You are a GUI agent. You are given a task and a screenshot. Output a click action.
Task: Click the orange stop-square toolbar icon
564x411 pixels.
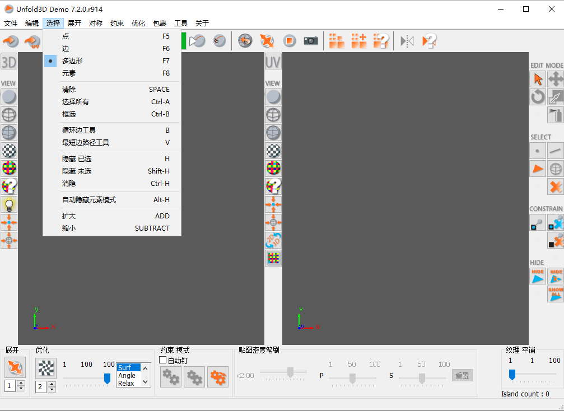(289, 41)
